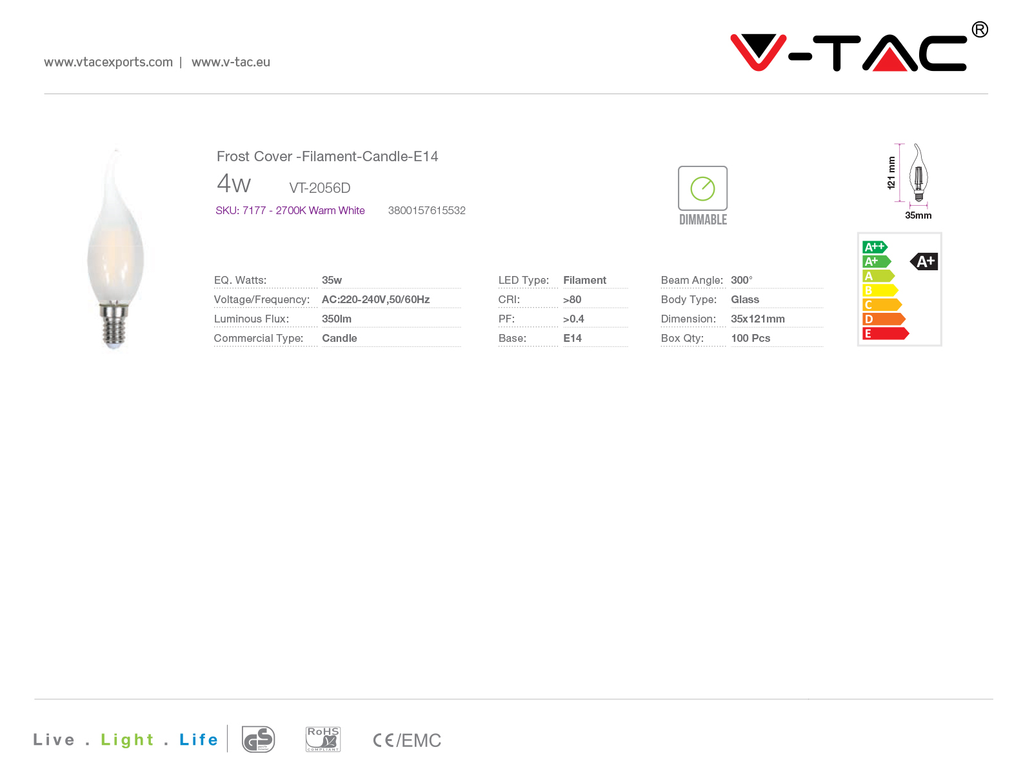The height and width of the screenshot is (774, 1032).
Task: Click the C energy class bar
Action: pos(882,304)
